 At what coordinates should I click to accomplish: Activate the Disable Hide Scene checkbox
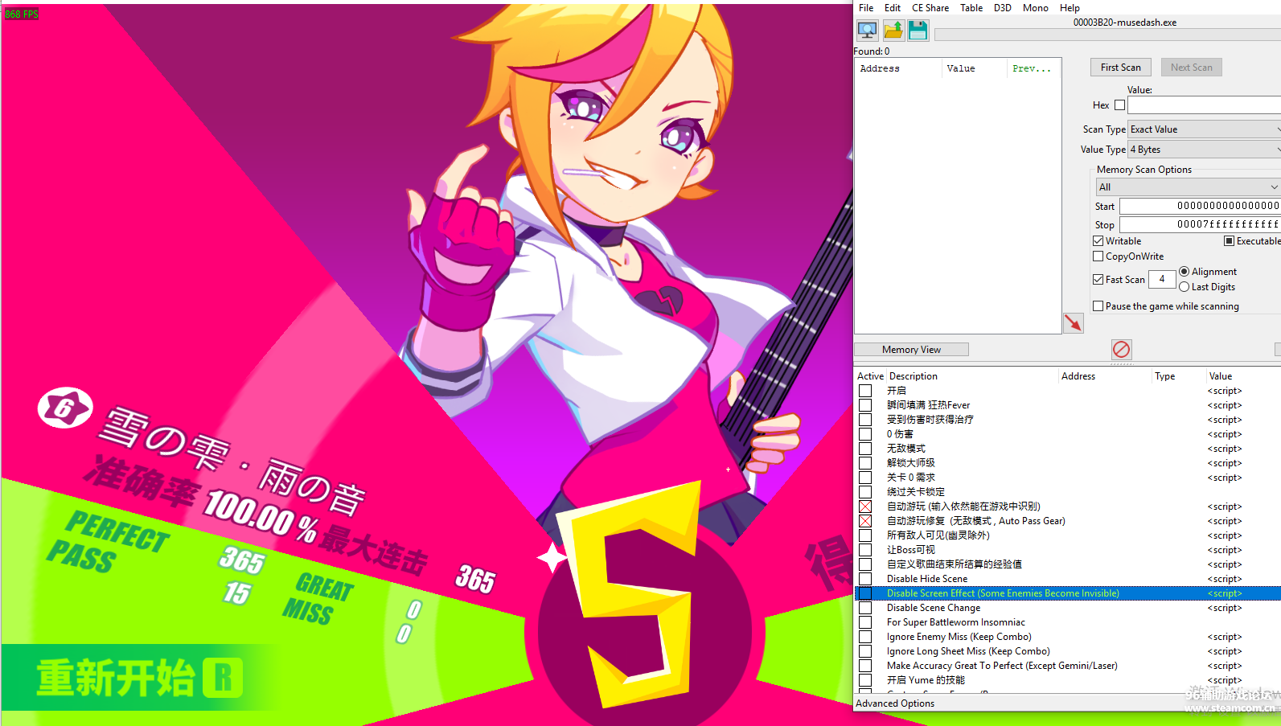pyautogui.click(x=865, y=579)
